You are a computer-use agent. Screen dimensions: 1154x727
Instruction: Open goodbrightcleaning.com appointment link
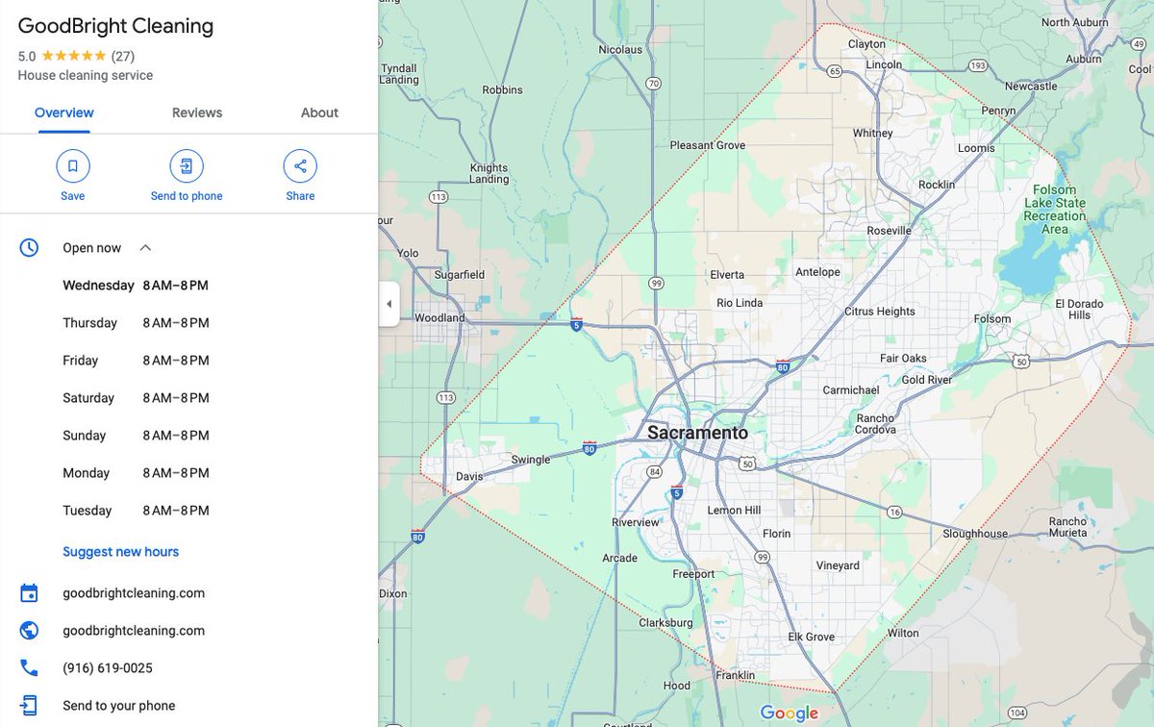coord(134,593)
